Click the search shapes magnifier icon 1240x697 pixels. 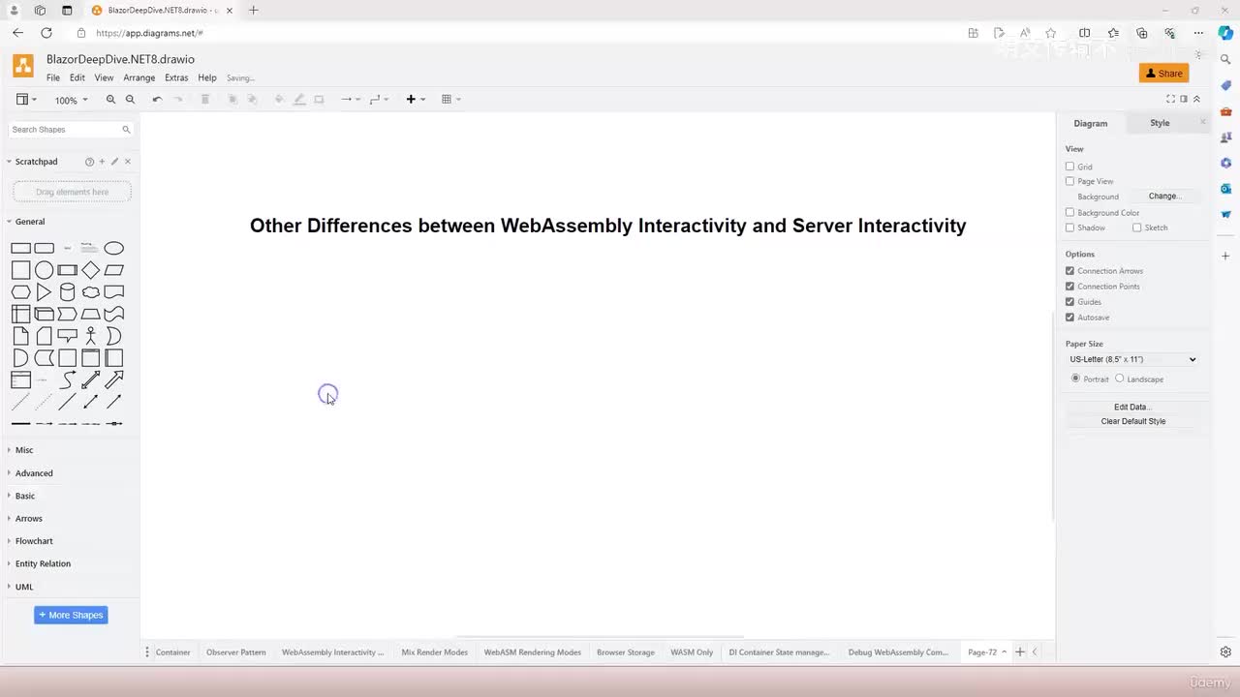pos(126,129)
